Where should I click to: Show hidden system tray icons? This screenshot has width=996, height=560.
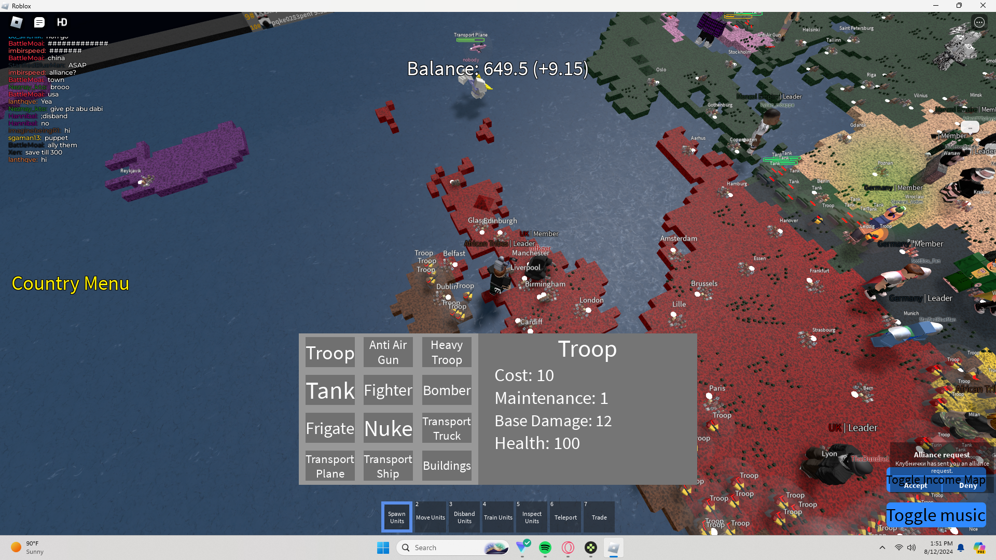point(882,548)
